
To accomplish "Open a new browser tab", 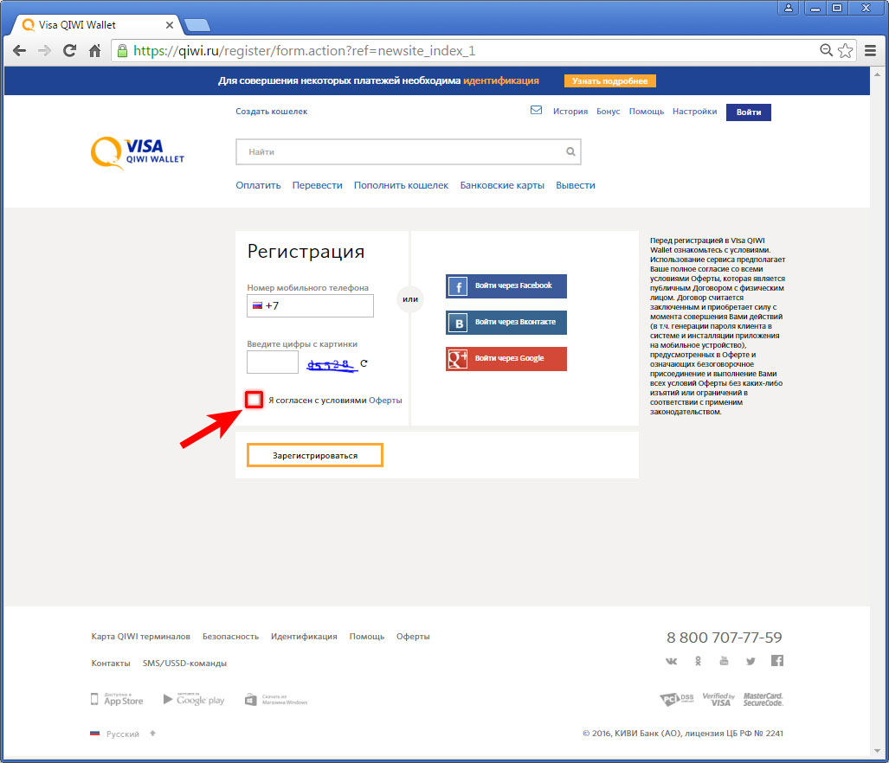I will point(196,25).
